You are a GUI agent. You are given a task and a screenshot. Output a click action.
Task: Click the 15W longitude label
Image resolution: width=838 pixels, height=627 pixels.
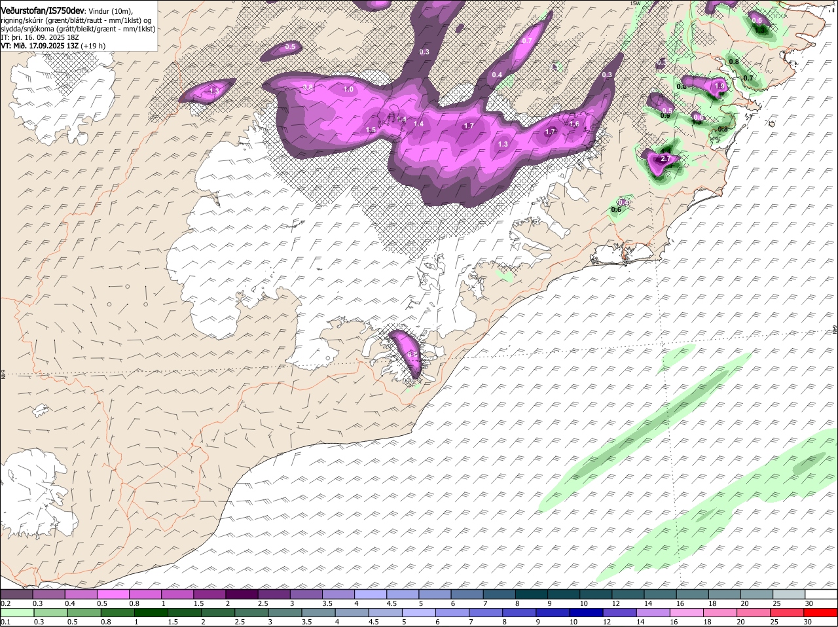(x=634, y=3)
